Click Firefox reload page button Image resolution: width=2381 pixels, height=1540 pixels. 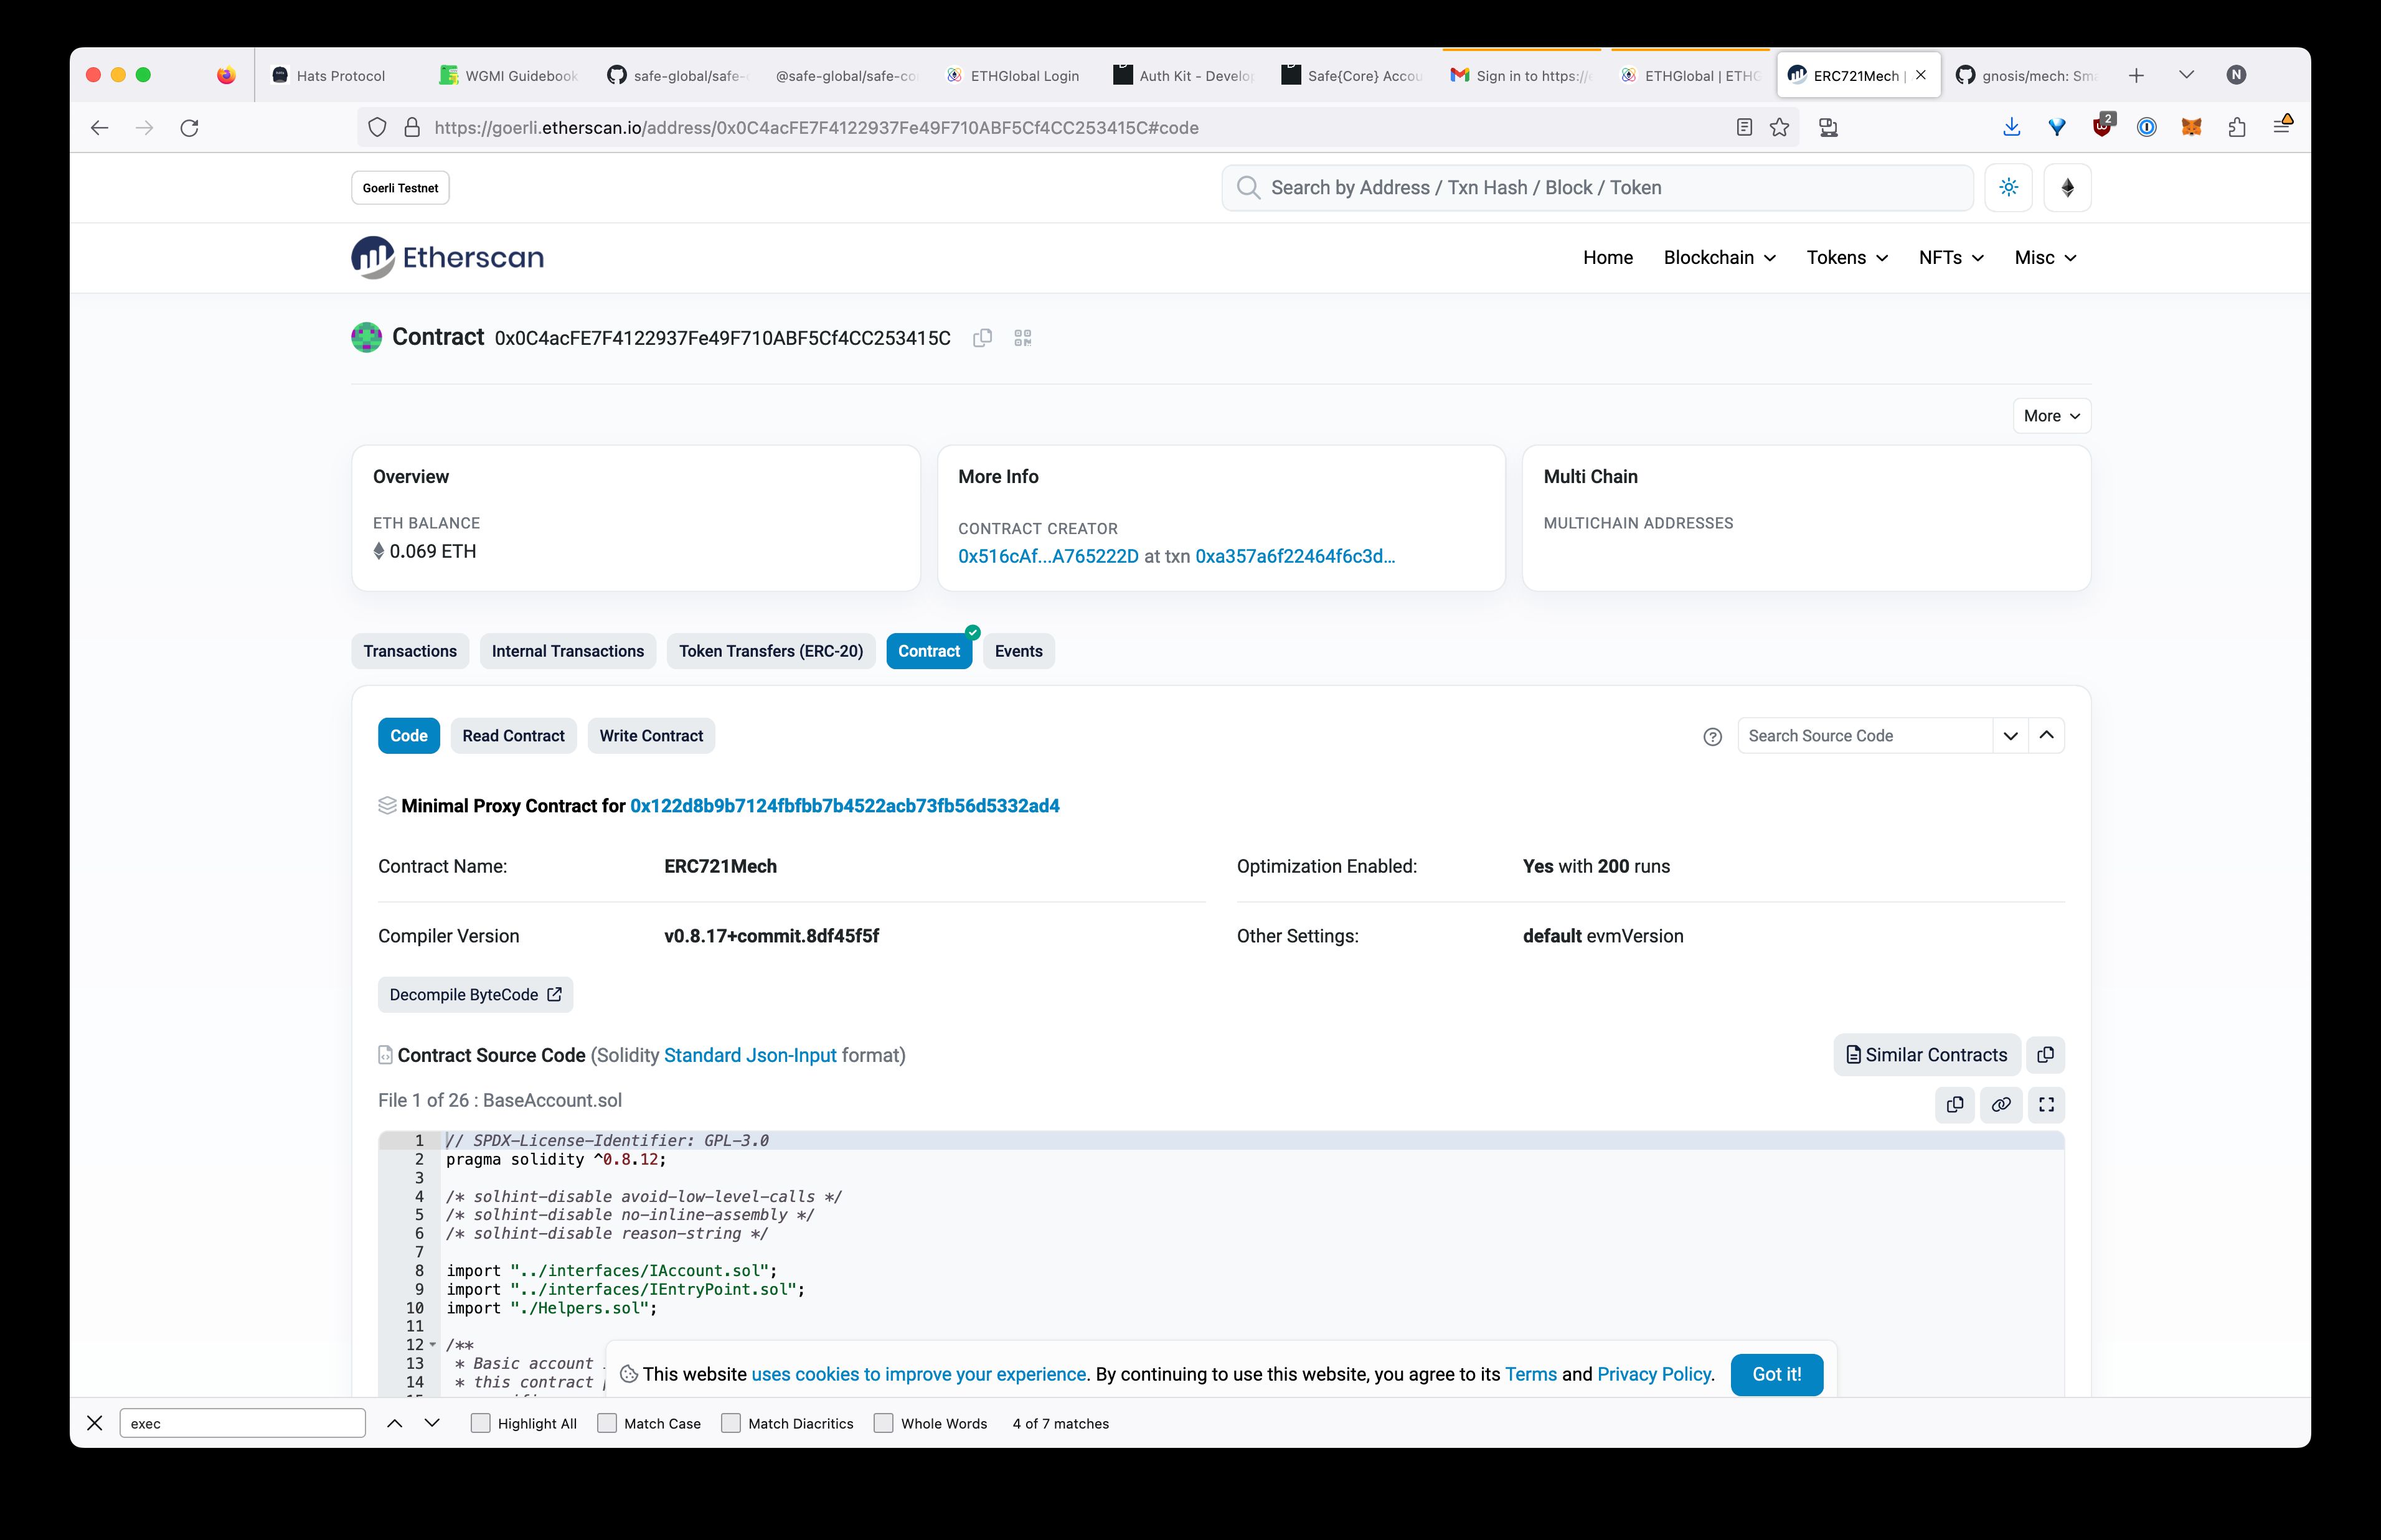(x=189, y=128)
